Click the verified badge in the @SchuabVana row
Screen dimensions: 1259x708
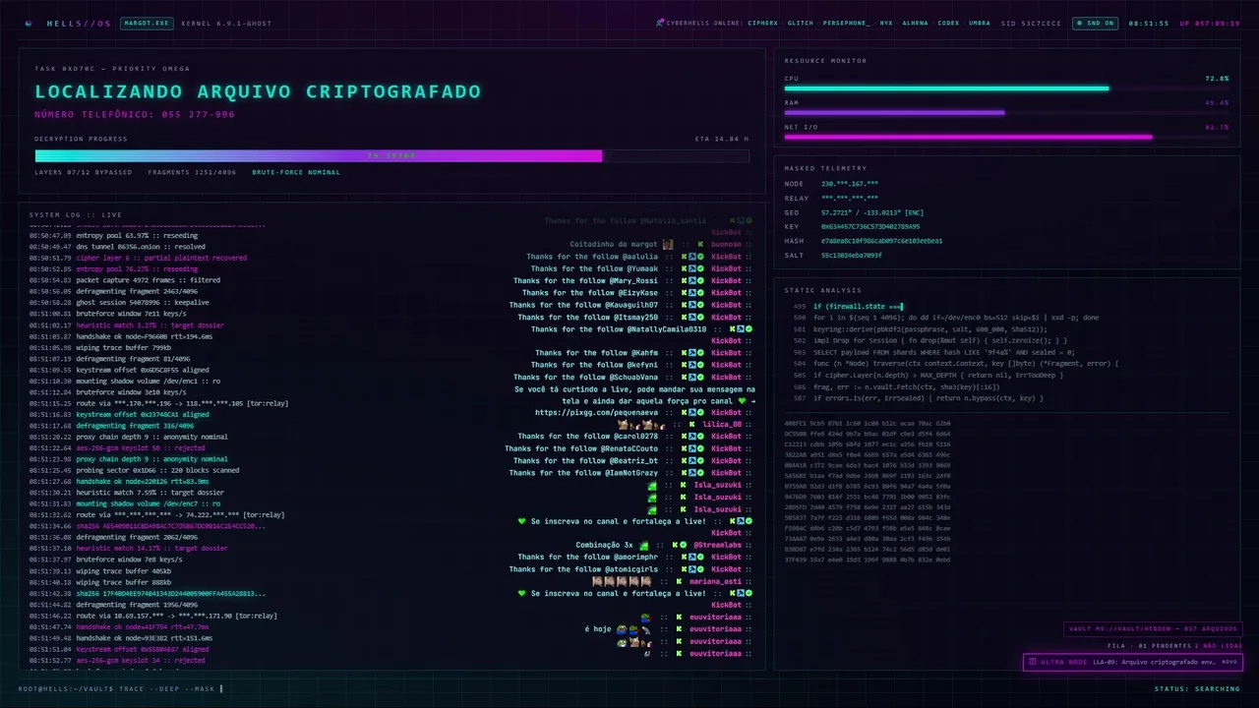tap(700, 377)
